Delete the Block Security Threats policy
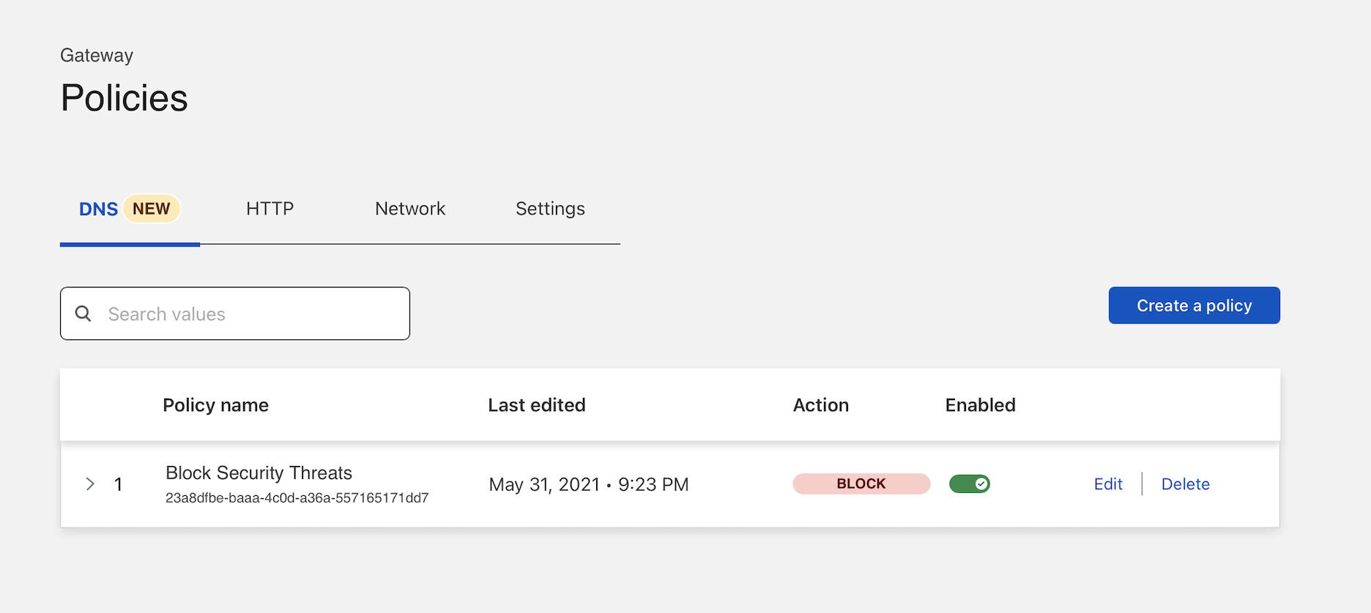This screenshot has width=1371, height=613. pyautogui.click(x=1185, y=484)
